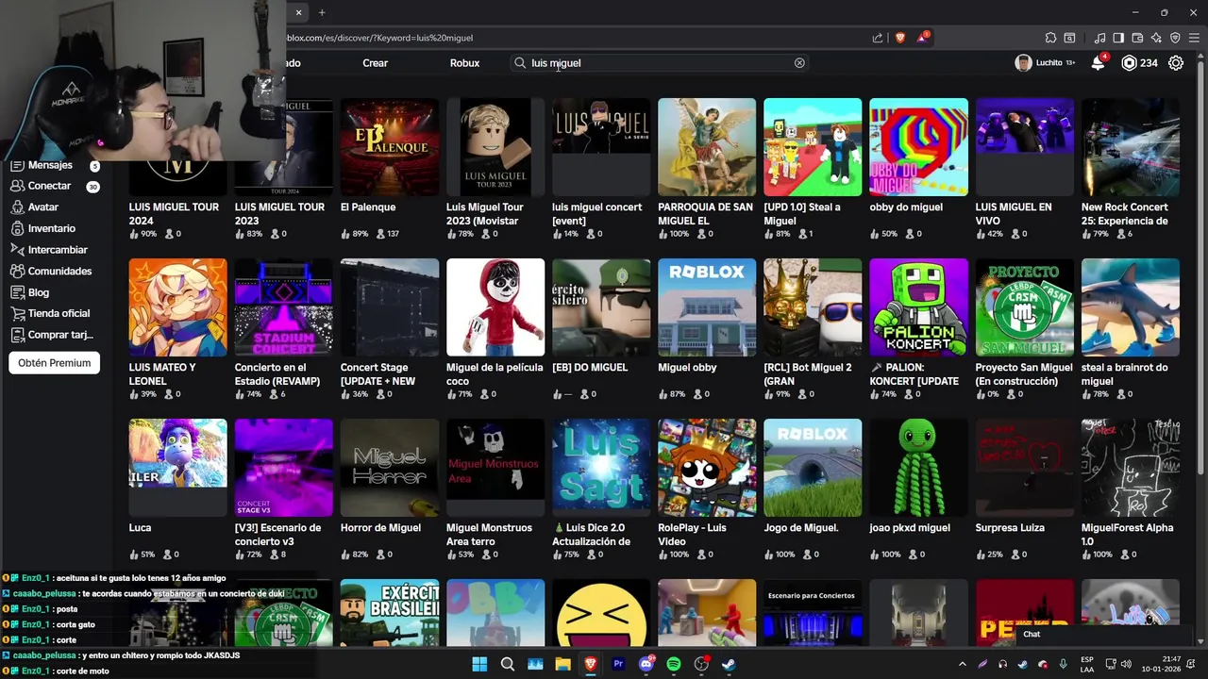Open a new browser tab

322,12
